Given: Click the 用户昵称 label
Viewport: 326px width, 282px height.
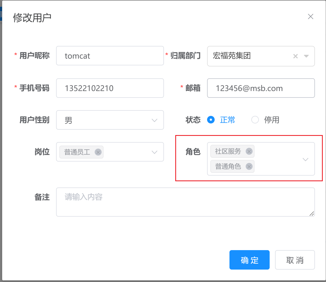Looking at the screenshot, I should [35, 56].
